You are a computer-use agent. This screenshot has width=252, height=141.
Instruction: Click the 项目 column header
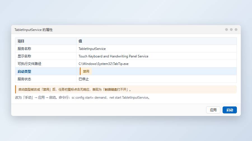46,41
